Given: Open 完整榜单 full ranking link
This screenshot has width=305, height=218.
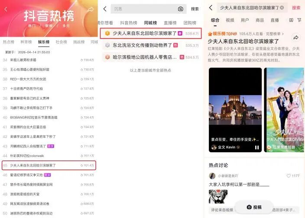Looking at the screenshot, I should point(275,34).
